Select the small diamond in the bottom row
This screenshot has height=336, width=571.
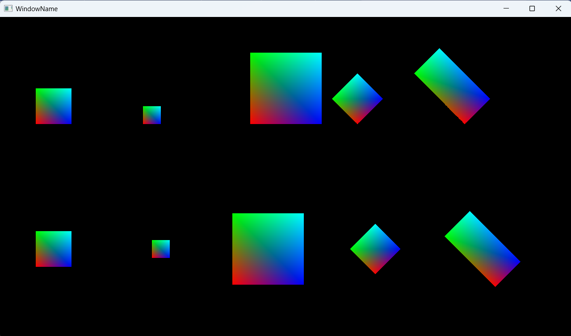375,249
